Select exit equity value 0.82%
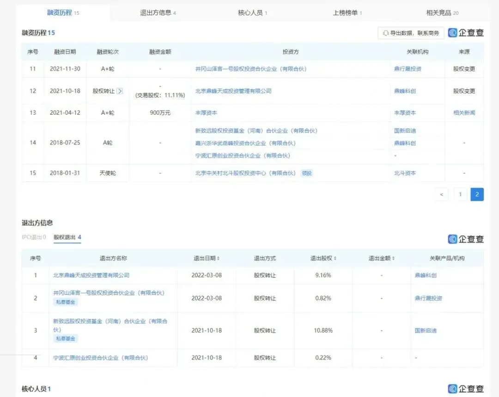 323,298
